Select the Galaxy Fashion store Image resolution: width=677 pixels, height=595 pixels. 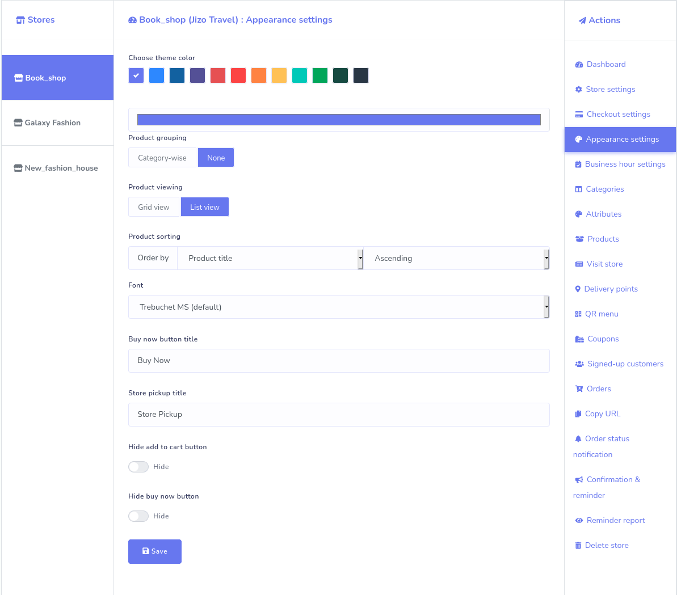57,123
